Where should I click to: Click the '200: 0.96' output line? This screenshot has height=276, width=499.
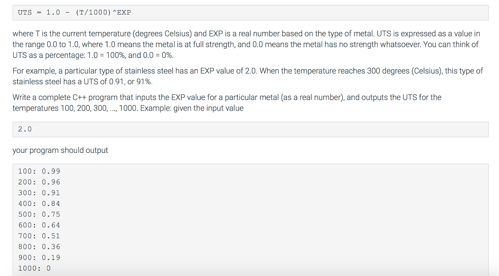[39, 182]
